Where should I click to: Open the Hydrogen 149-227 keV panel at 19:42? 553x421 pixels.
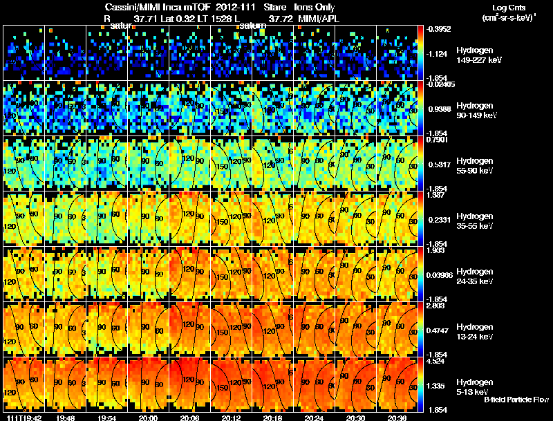[x=24, y=53]
